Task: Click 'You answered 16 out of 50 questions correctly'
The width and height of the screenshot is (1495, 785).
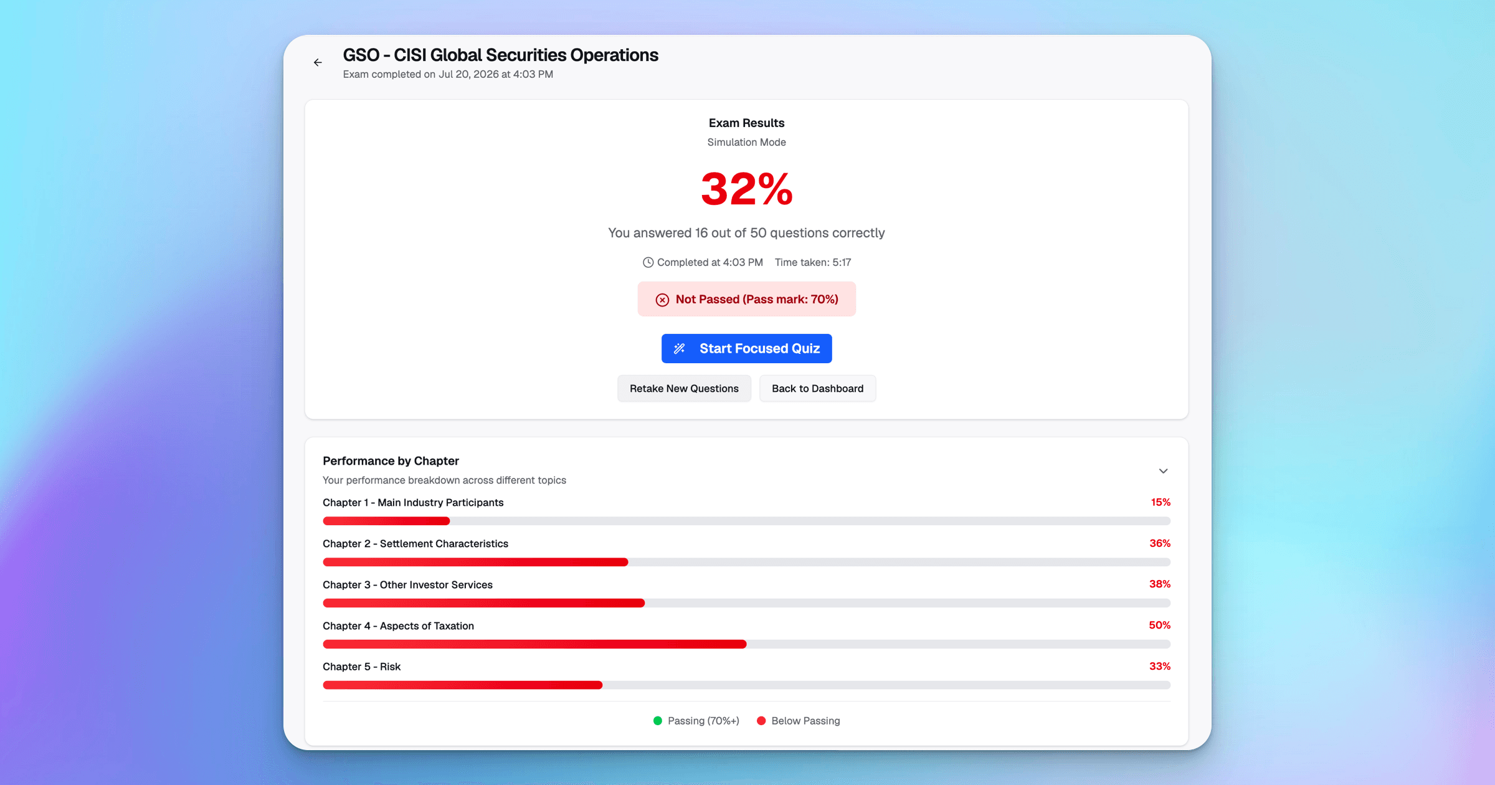Action: (x=746, y=233)
